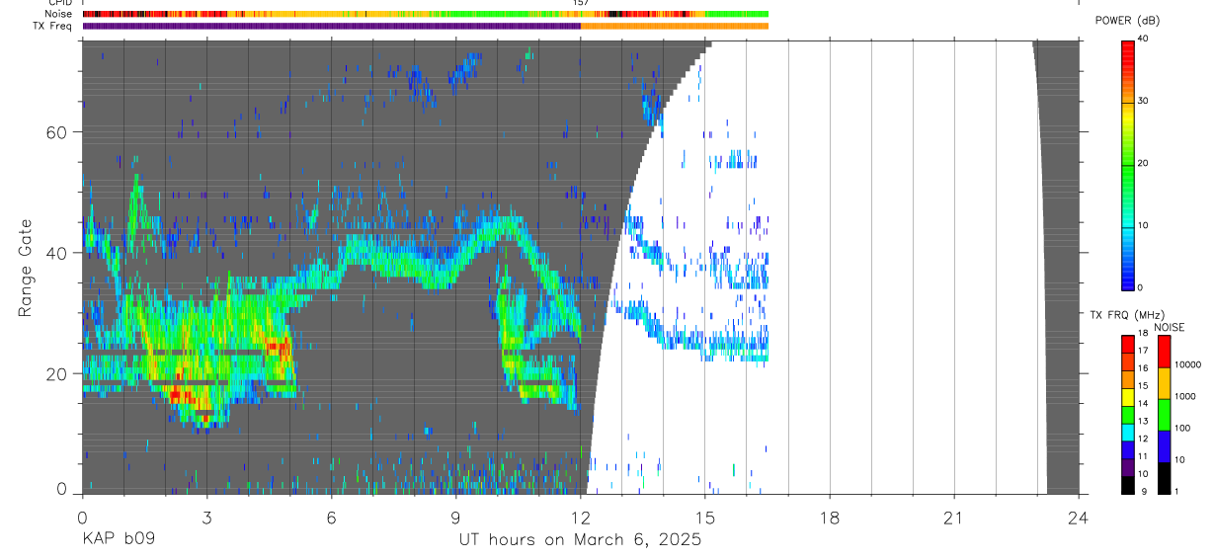Click the '100' tick on NOISE legend

tap(1183, 429)
